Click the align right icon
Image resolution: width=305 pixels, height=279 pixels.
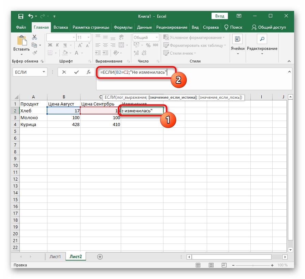[113, 45]
